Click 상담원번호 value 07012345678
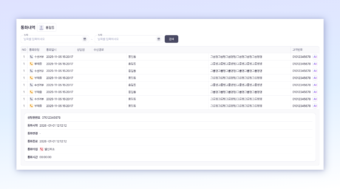This screenshot has width=340, height=189. (x=51, y=118)
